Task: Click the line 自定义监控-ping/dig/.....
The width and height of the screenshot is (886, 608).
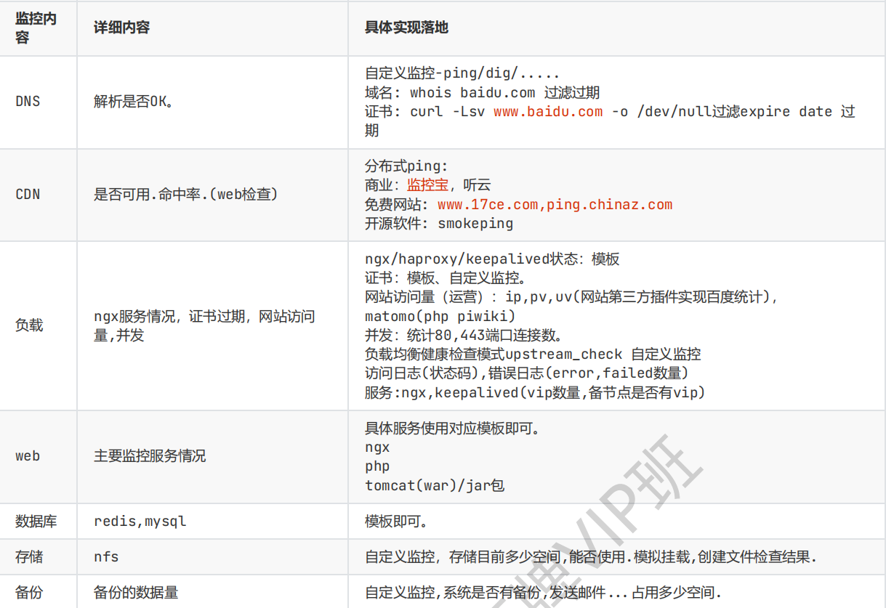Action: 462,73
